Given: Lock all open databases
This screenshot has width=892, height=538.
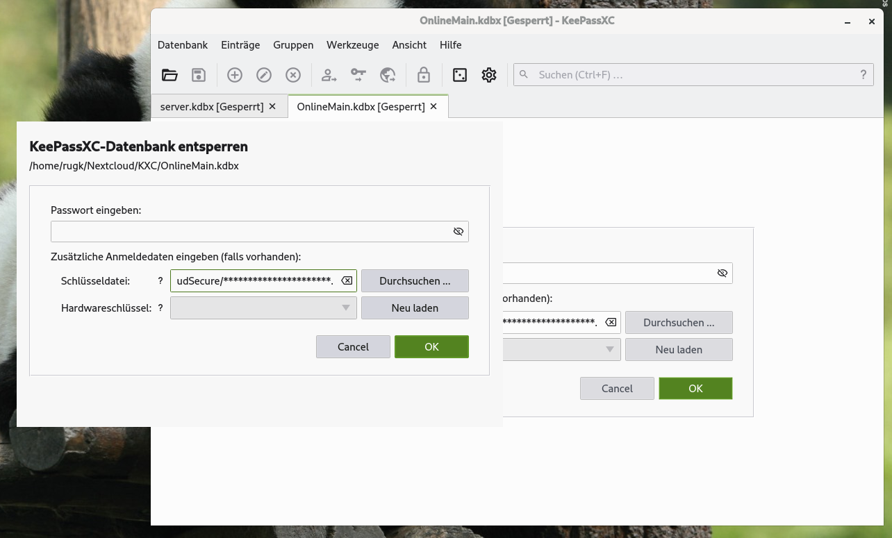Looking at the screenshot, I should (423, 74).
